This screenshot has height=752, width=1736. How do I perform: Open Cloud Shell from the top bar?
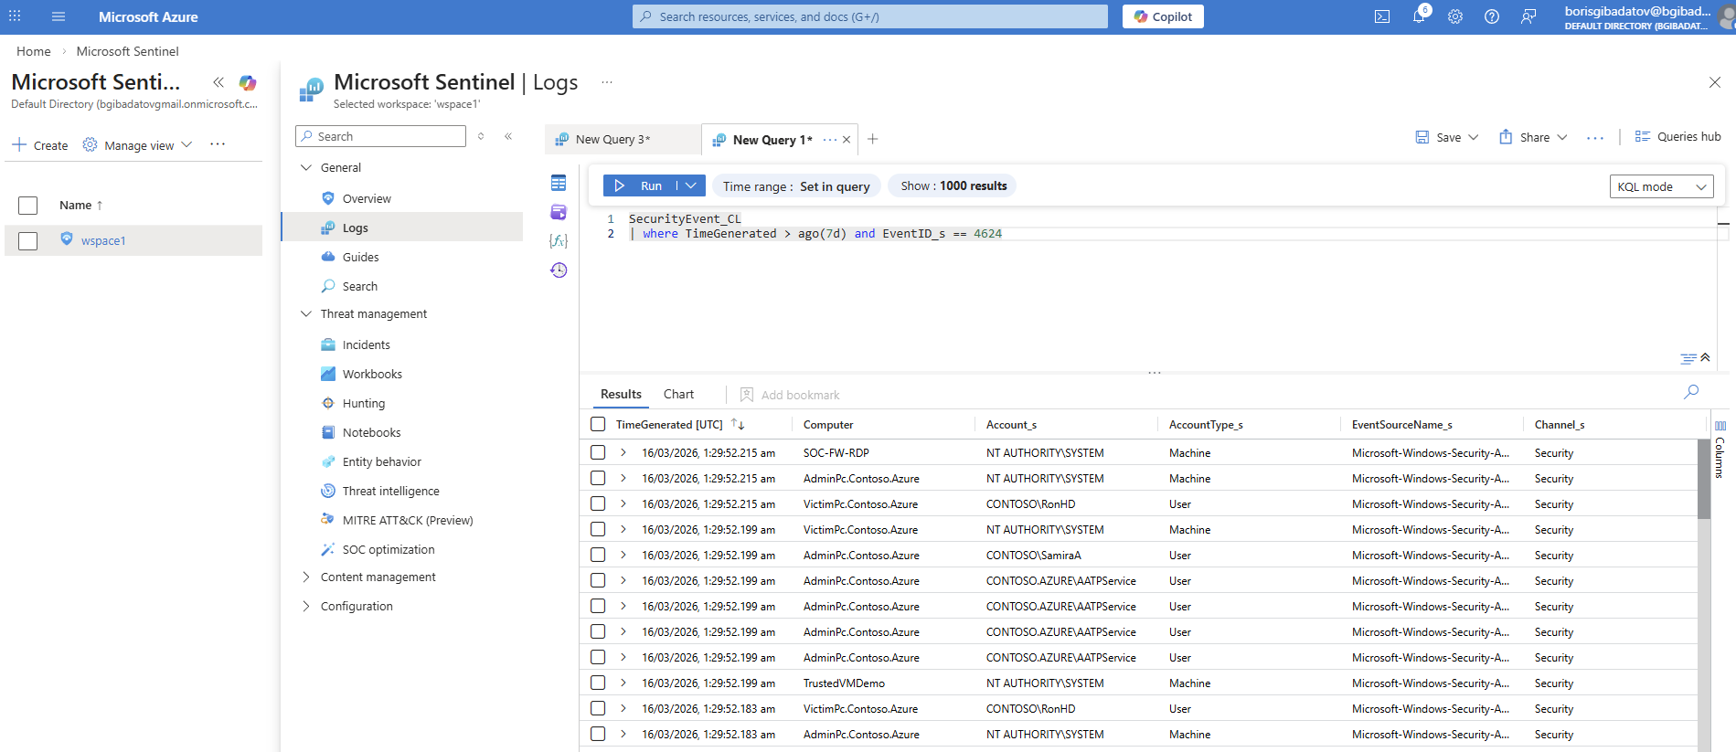coord(1382,16)
